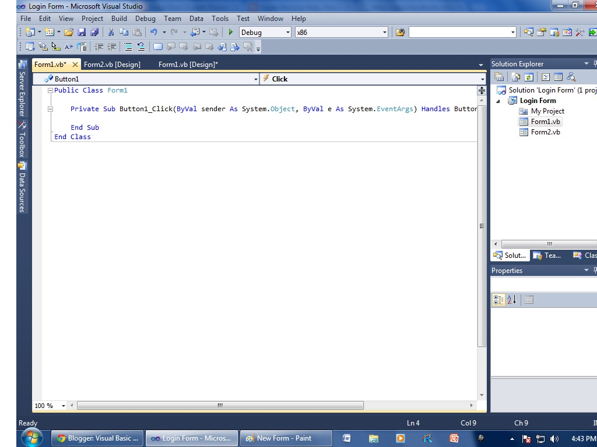This screenshot has height=447, width=597.
Task: Collapse Button1_Click Sub code region
Action: click(50, 109)
